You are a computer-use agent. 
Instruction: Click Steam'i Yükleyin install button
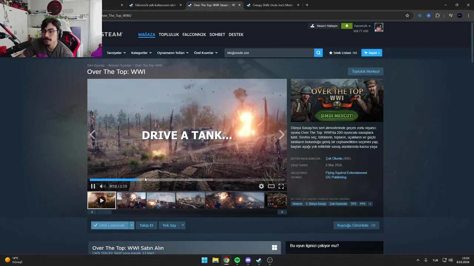point(324,26)
